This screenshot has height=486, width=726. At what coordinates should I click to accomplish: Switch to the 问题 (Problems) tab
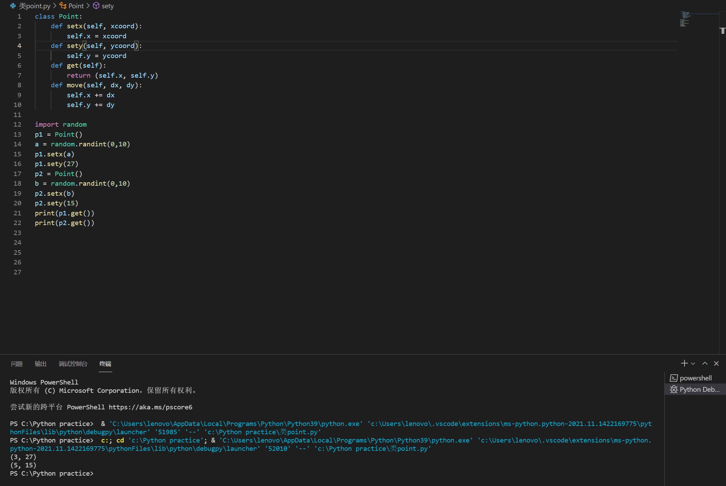tap(17, 364)
